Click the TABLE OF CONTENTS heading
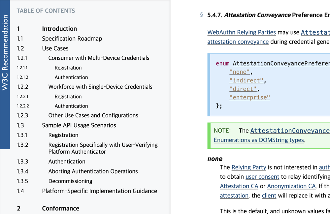The width and height of the screenshot is (330, 214). pos(46,11)
